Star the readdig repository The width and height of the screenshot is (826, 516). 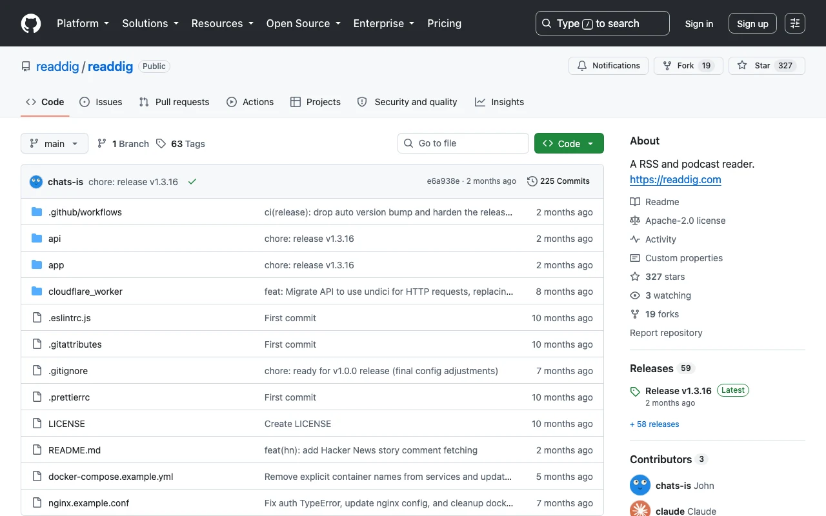point(767,66)
